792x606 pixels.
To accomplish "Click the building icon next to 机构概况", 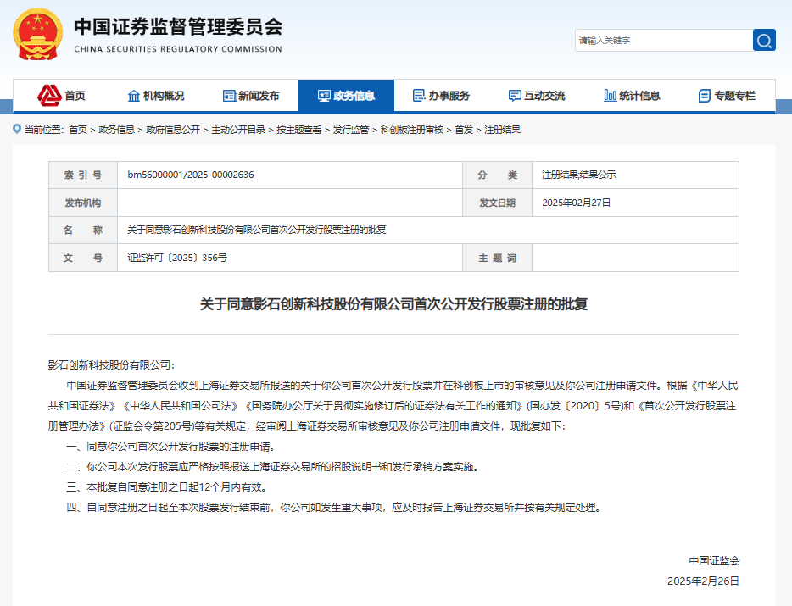I will coord(134,96).
